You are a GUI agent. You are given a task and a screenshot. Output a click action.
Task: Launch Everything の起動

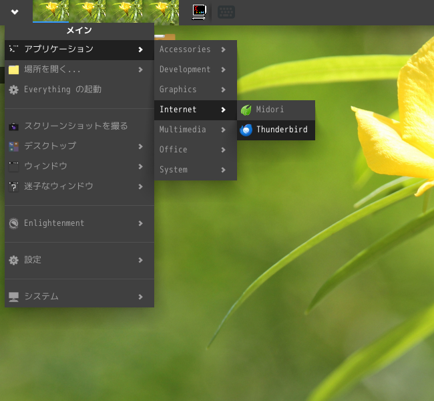(x=79, y=90)
